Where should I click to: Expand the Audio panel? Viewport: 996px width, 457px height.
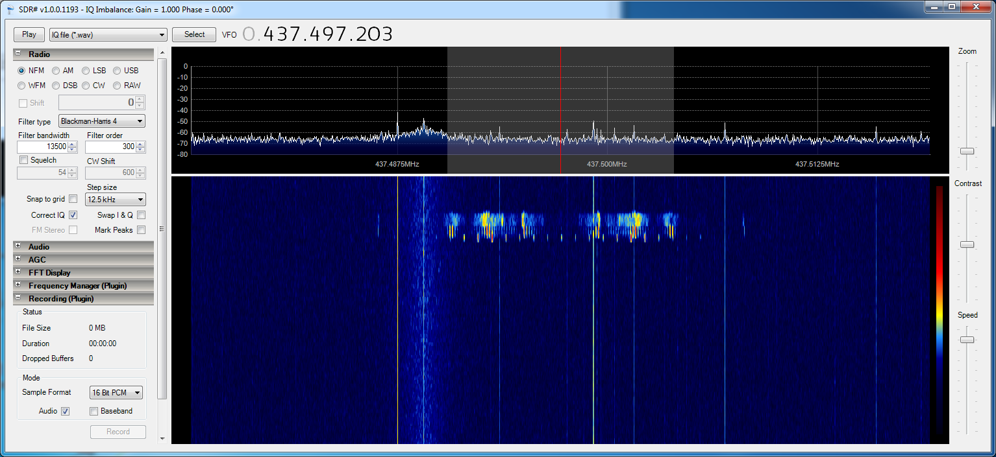18,246
